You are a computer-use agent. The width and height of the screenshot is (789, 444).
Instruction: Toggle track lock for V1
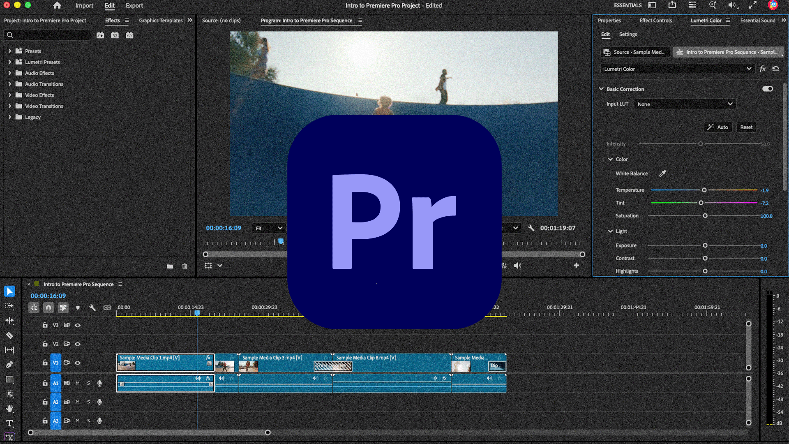(45, 363)
